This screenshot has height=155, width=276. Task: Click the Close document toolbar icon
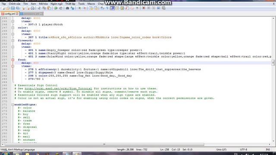(x=23, y=8)
